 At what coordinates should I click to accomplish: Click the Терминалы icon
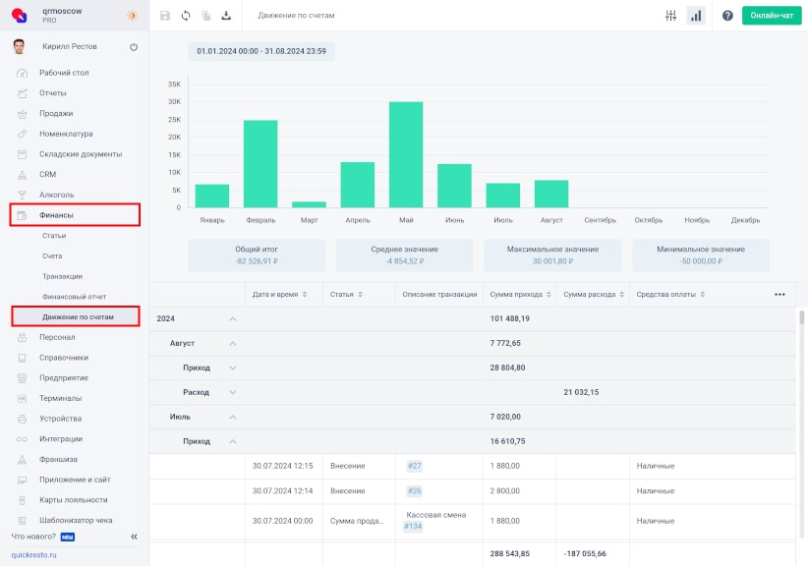[x=22, y=398]
